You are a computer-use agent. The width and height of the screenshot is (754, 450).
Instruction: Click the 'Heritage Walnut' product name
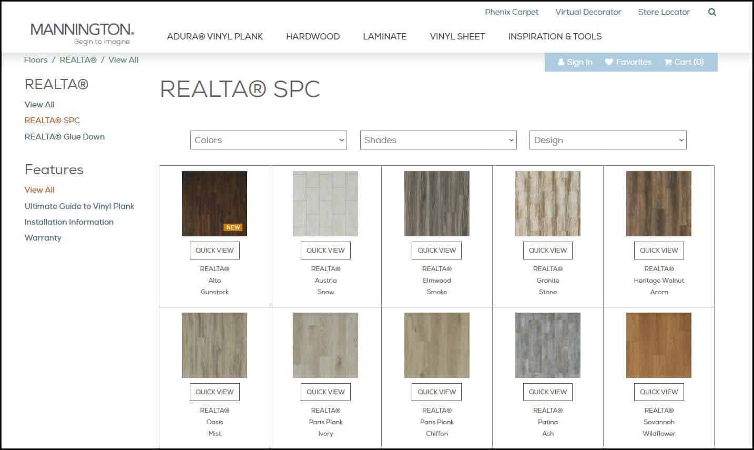pyautogui.click(x=659, y=281)
